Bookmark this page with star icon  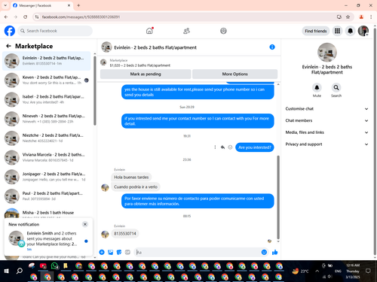[348, 17]
